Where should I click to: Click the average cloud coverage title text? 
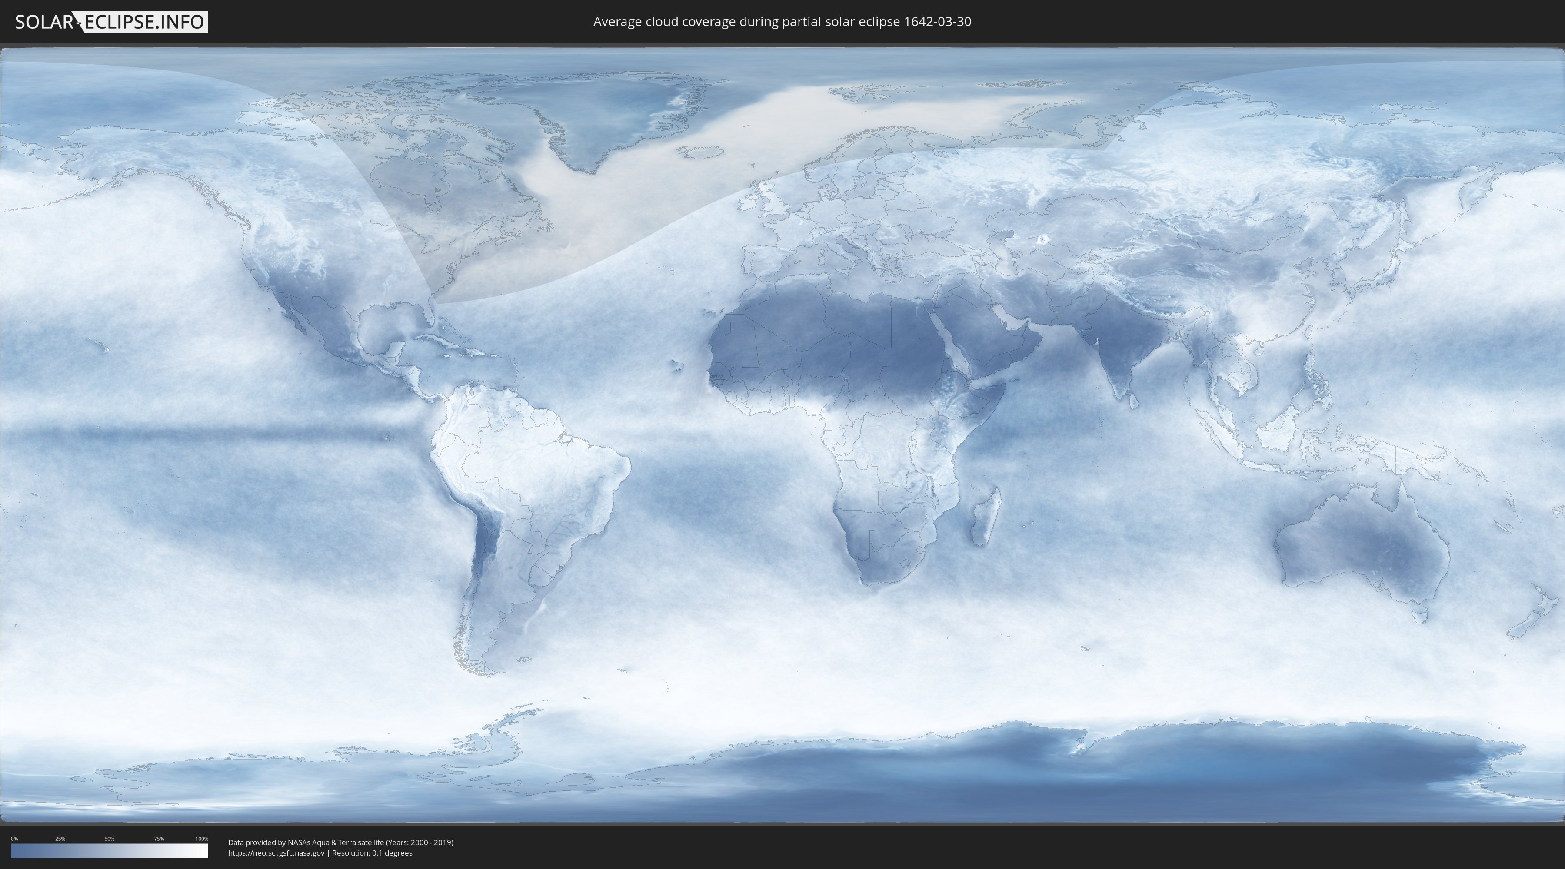[x=782, y=22]
